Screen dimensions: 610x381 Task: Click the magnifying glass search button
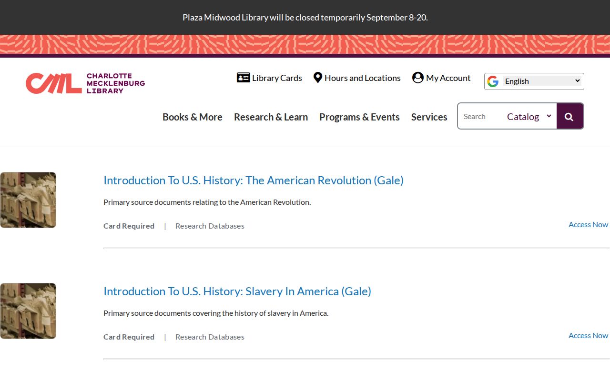pos(569,116)
